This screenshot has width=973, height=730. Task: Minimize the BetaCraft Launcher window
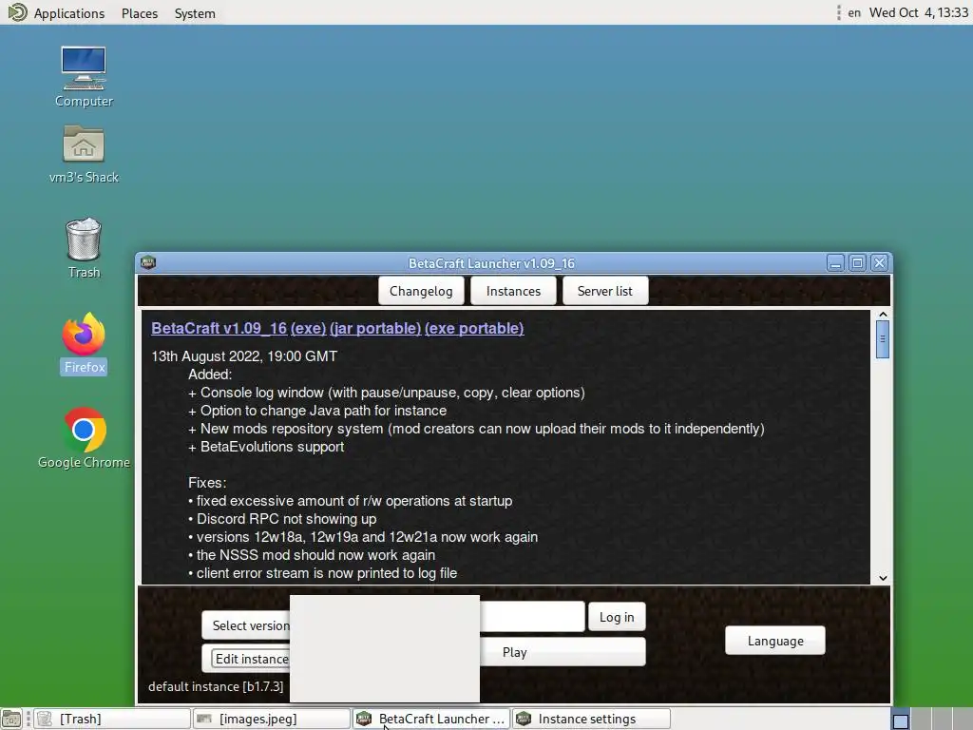(835, 263)
